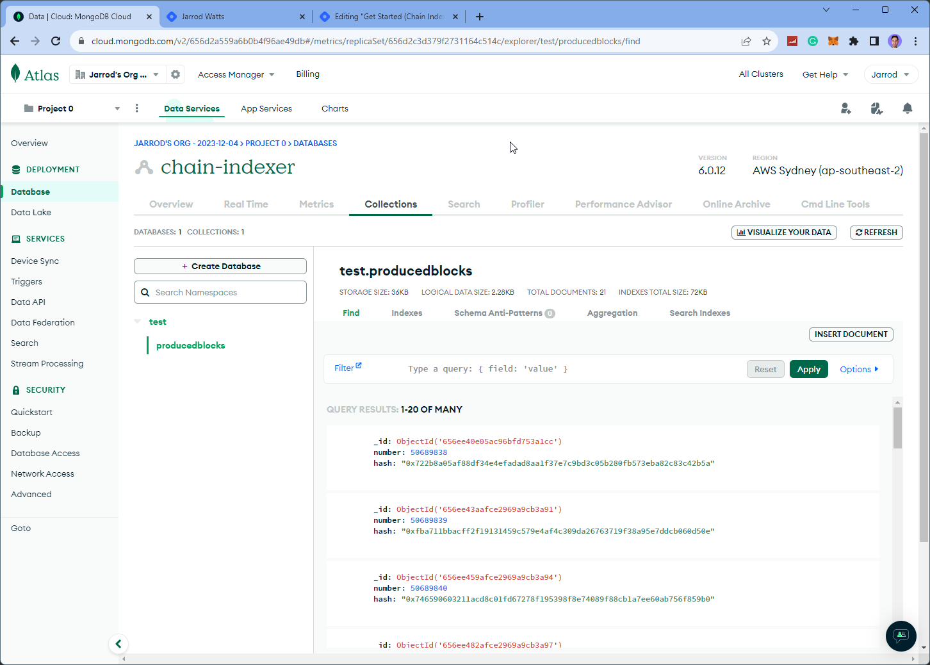
Task: Focus the Search Namespaces field
Action: tap(220, 292)
